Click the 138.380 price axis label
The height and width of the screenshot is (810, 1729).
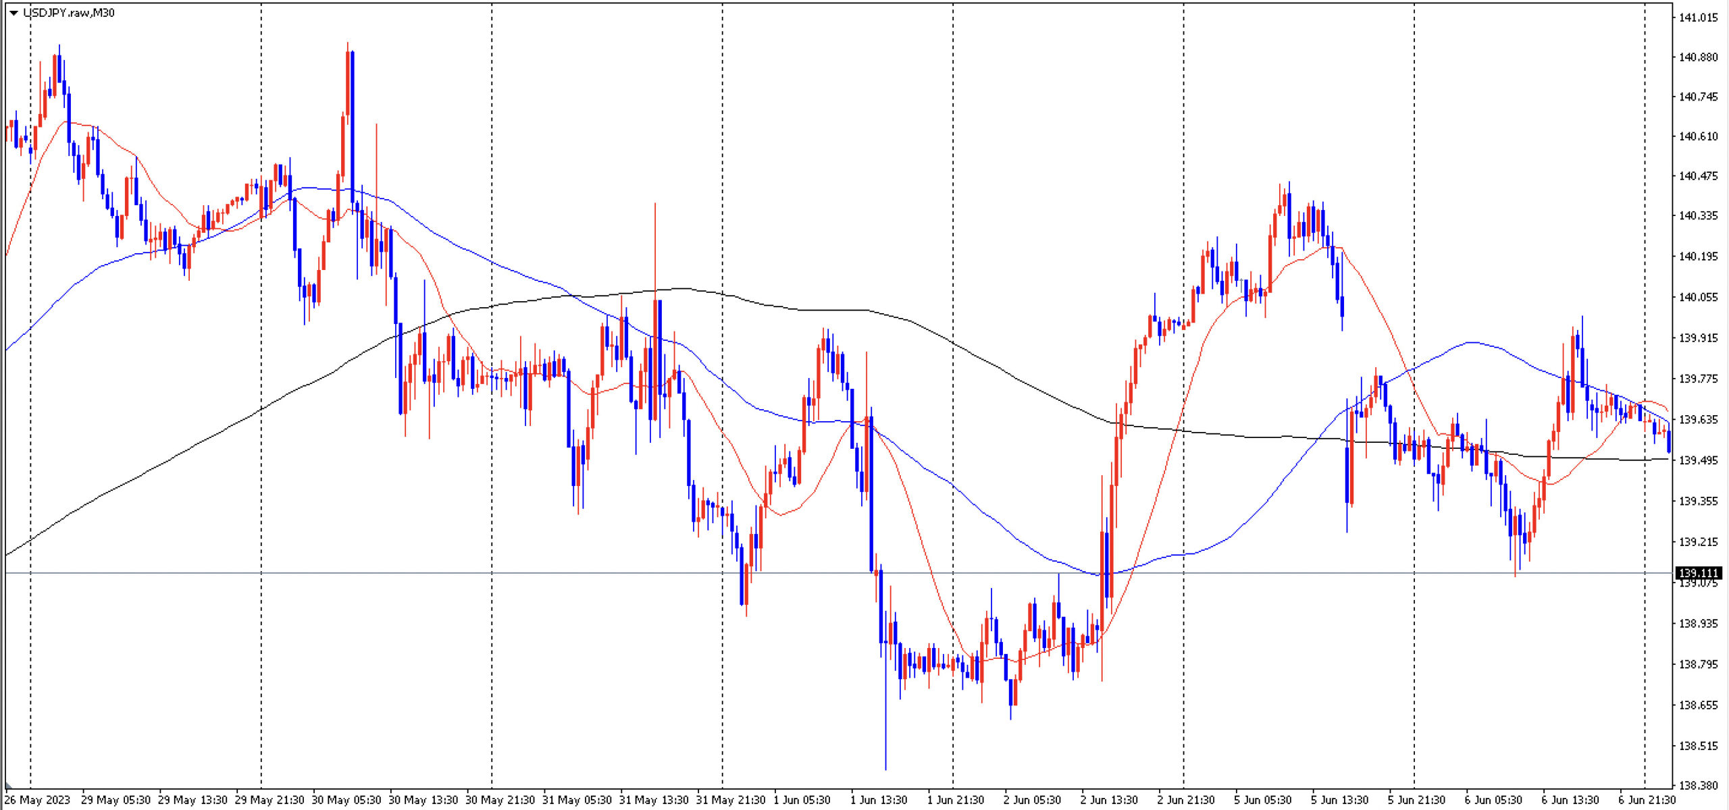[1698, 786]
